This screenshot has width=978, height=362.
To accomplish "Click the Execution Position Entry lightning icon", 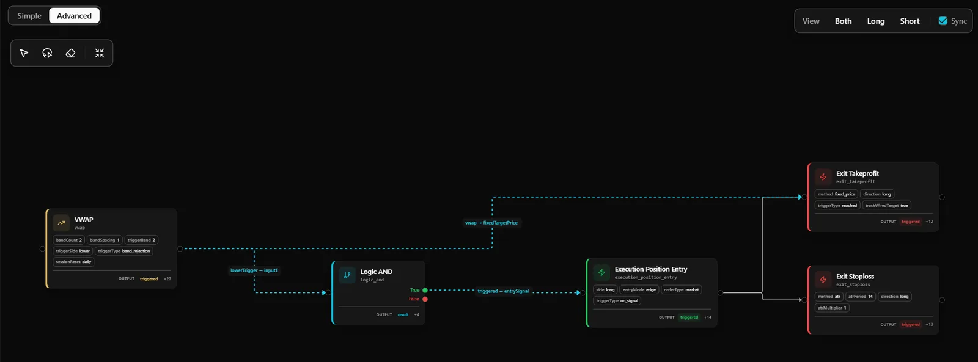I will pos(601,272).
